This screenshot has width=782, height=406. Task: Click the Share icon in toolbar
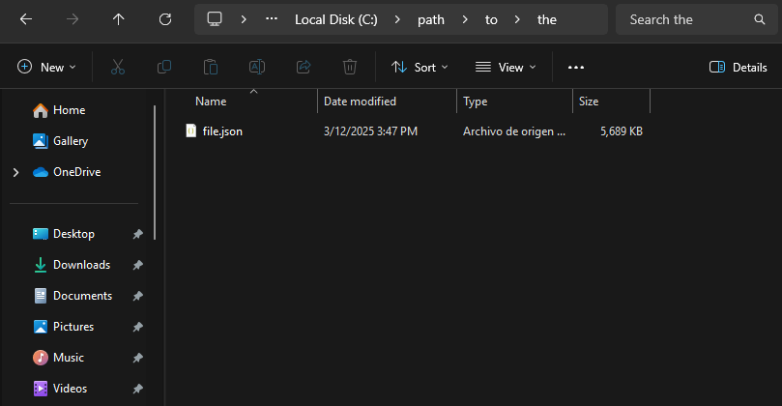coord(304,67)
